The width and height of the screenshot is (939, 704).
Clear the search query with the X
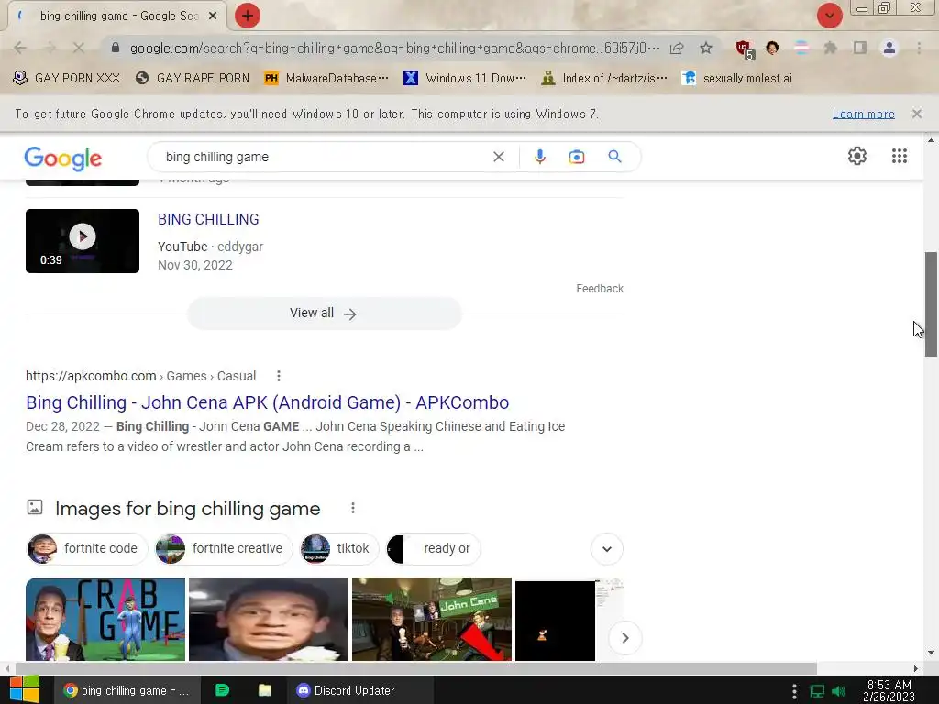[x=498, y=157]
